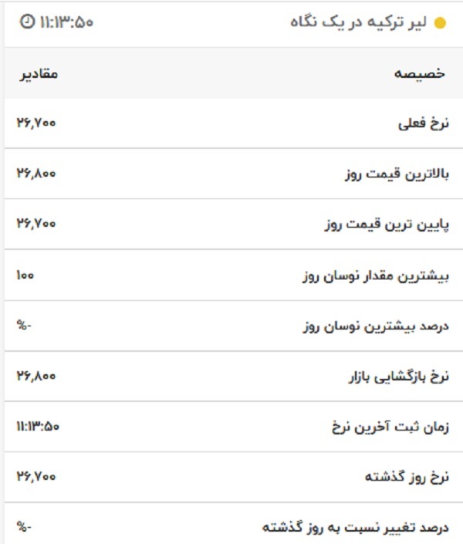
Task: Click the "مقادیر" column header
Action: 37,73
